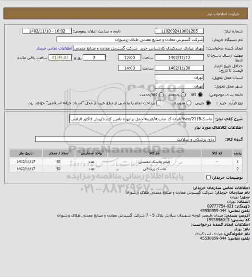The height and width of the screenshot is (277, 252).
Task: Click quantity 50 in the ماسک پزشکی row
Action: click(x=59, y=169)
